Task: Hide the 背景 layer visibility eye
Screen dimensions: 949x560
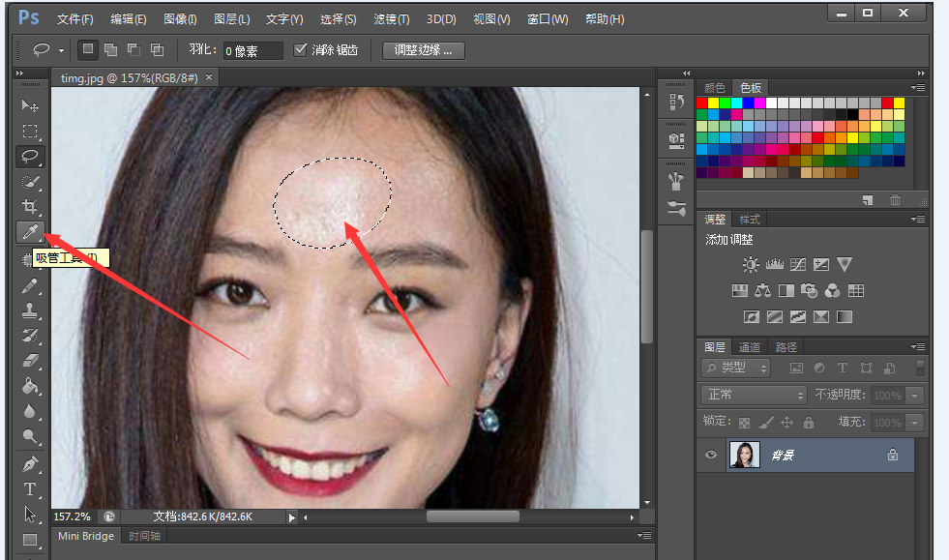Action: [710, 455]
